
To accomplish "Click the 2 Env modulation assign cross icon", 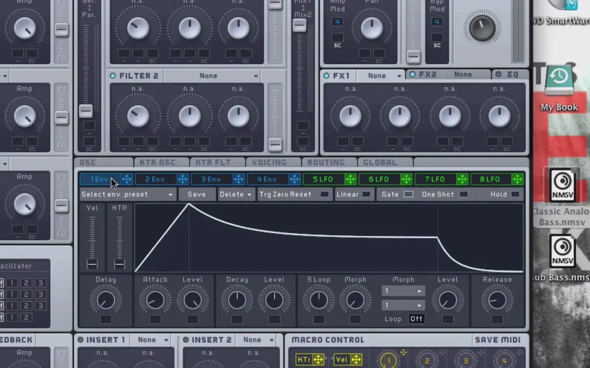I will [x=182, y=179].
